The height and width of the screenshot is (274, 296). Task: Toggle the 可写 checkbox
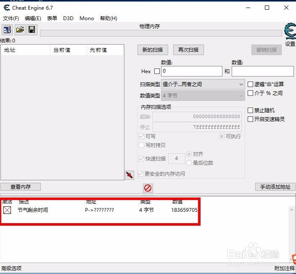(x=141, y=137)
